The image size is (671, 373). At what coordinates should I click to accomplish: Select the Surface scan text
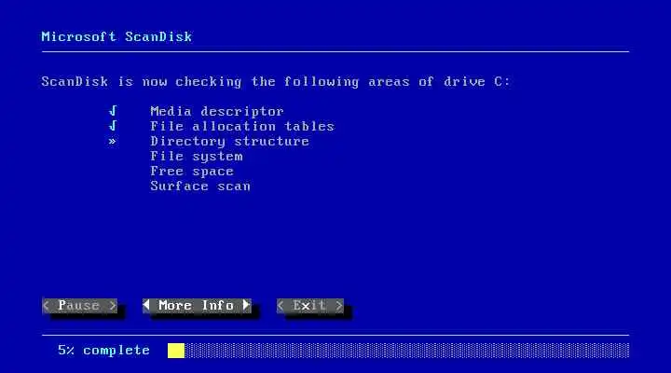click(x=200, y=186)
